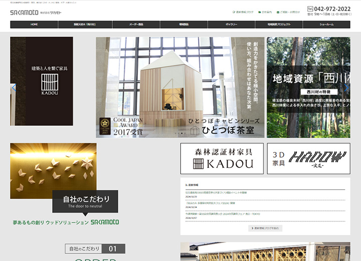This screenshot has height=261, width=361.
Task: Open the 会社案内 header link
Action: 265,12
